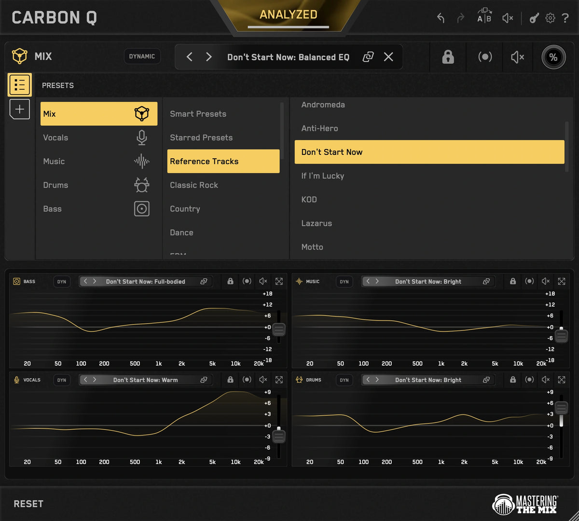Viewport: 579px width, 521px height.
Task: Click the Vocals panel gain slider handle
Action: pyautogui.click(x=279, y=437)
